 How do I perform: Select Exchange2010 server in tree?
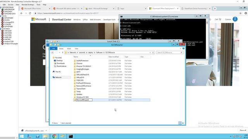pos(9,22)
